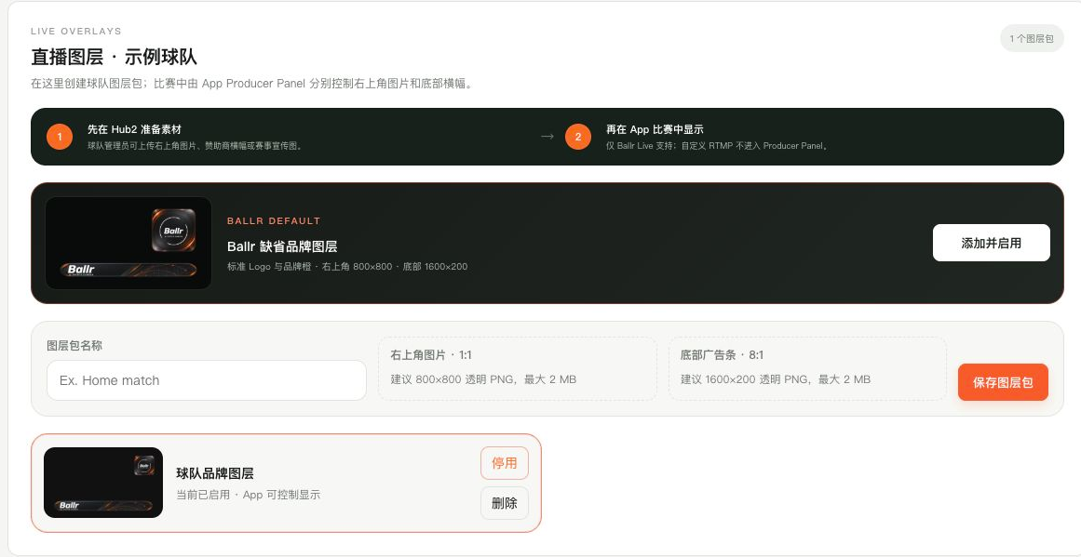Click the 1 个图层包 count badge
The image size is (1081, 557).
pos(1032,38)
